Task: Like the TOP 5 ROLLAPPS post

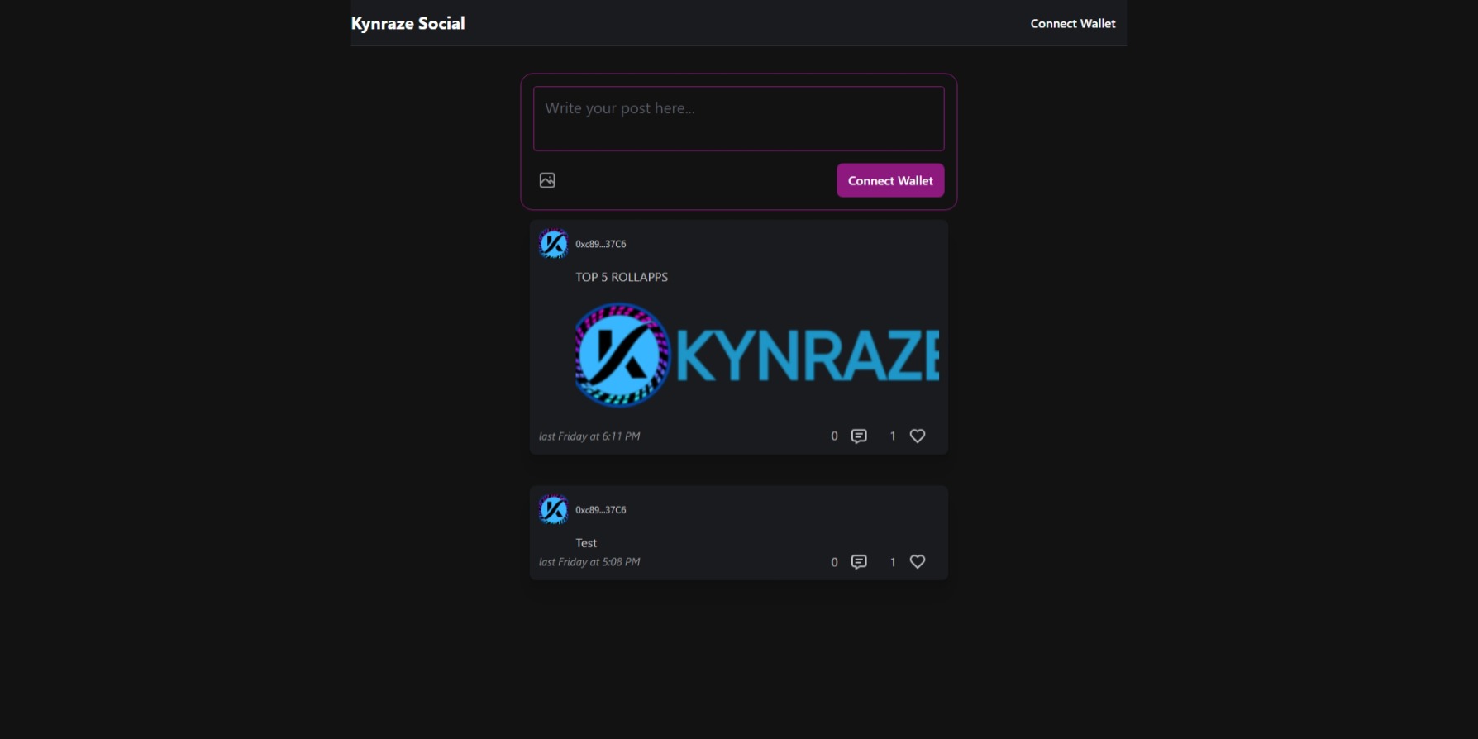Action: pos(917,436)
